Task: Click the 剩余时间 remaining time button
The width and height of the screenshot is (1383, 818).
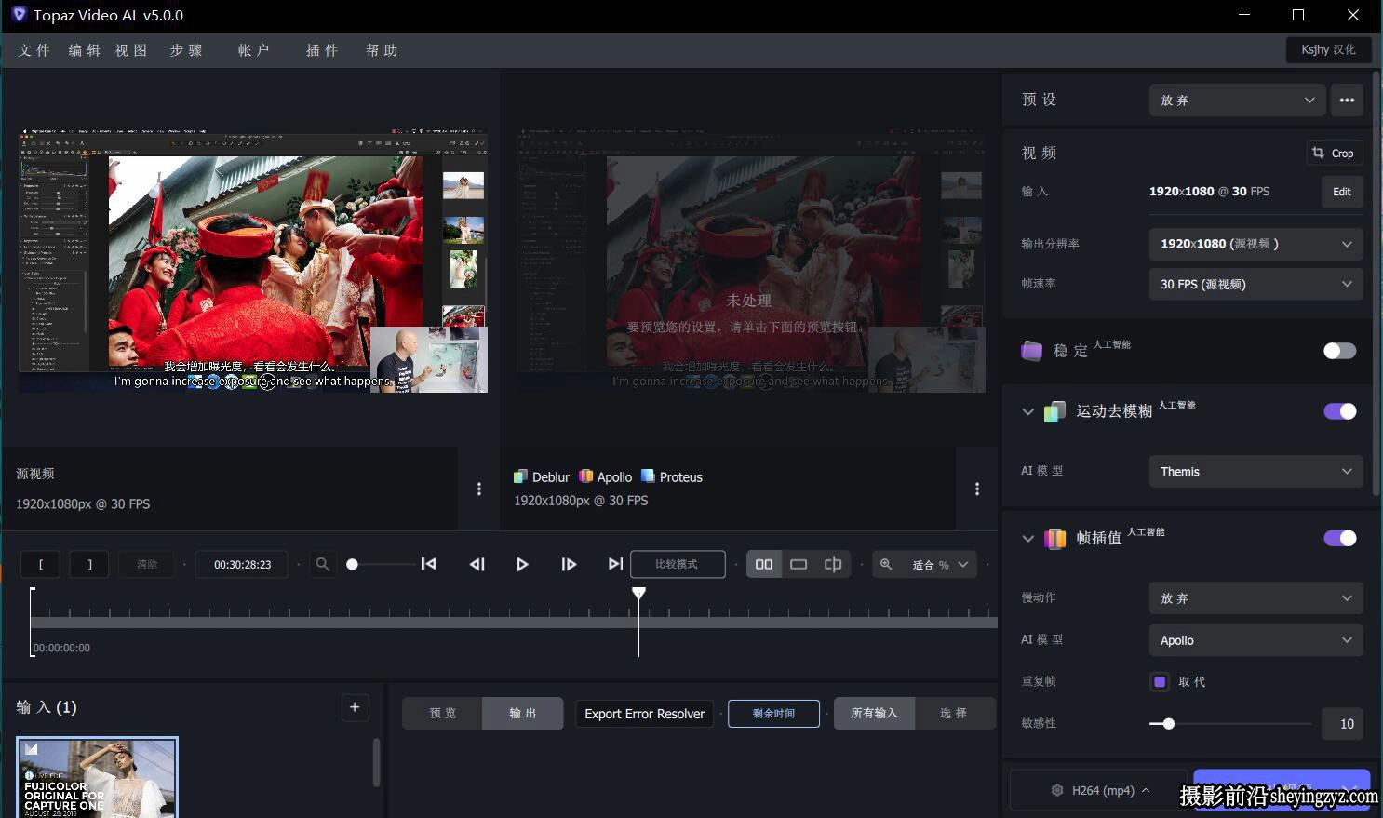Action: pyautogui.click(x=773, y=714)
